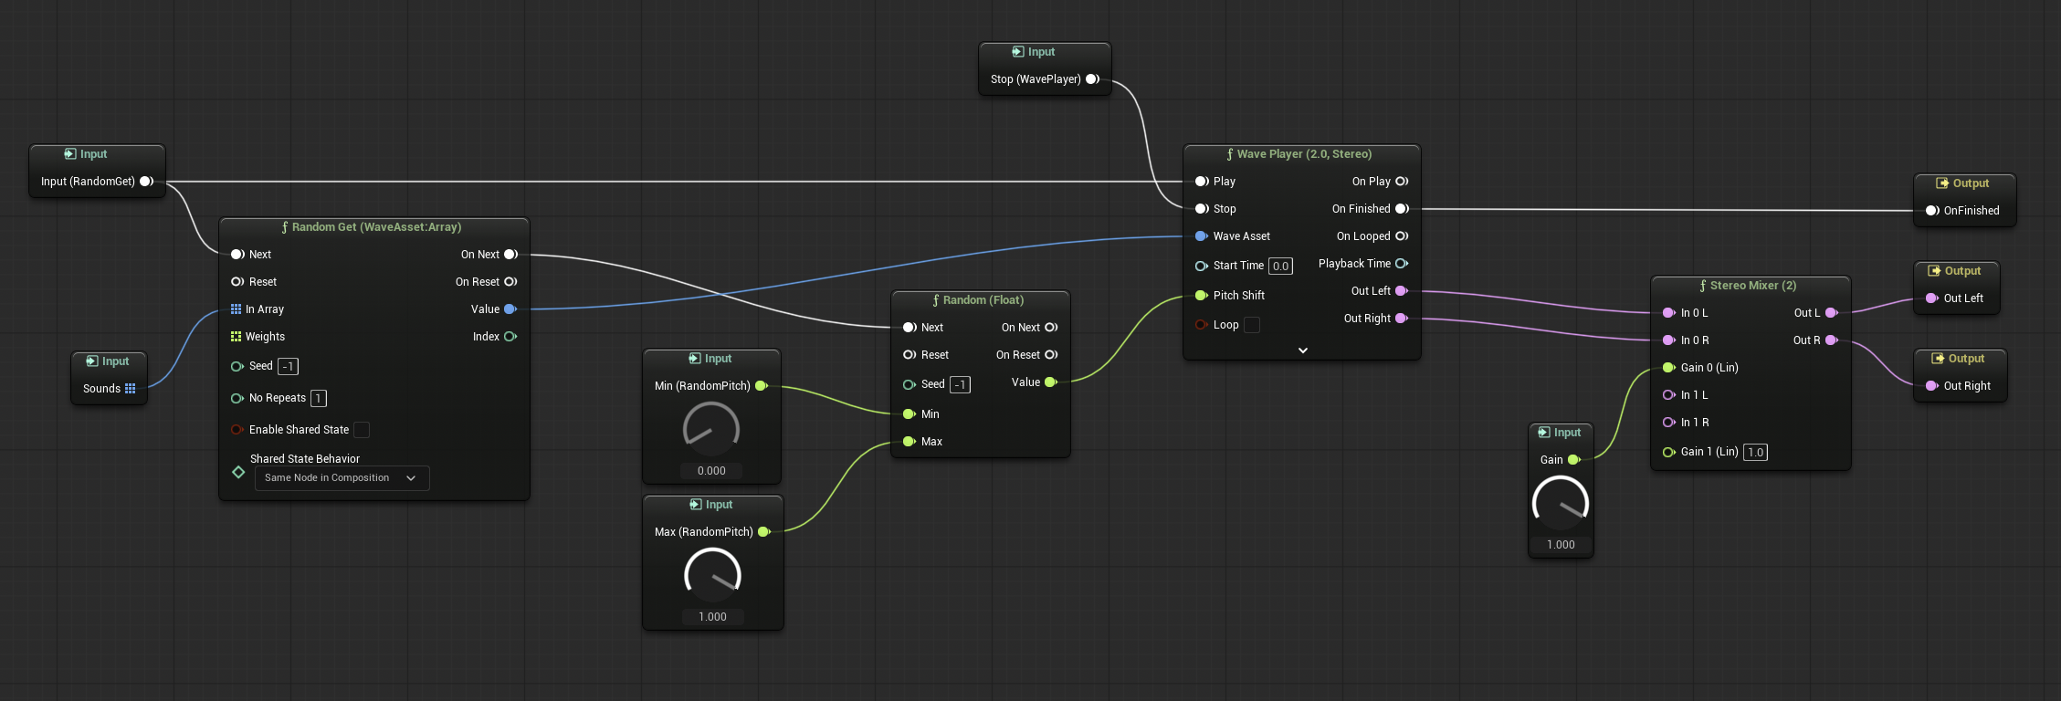Click the Stop (WavePlayer) output pin
This screenshot has width=2061, height=701.
click(1092, 79)
